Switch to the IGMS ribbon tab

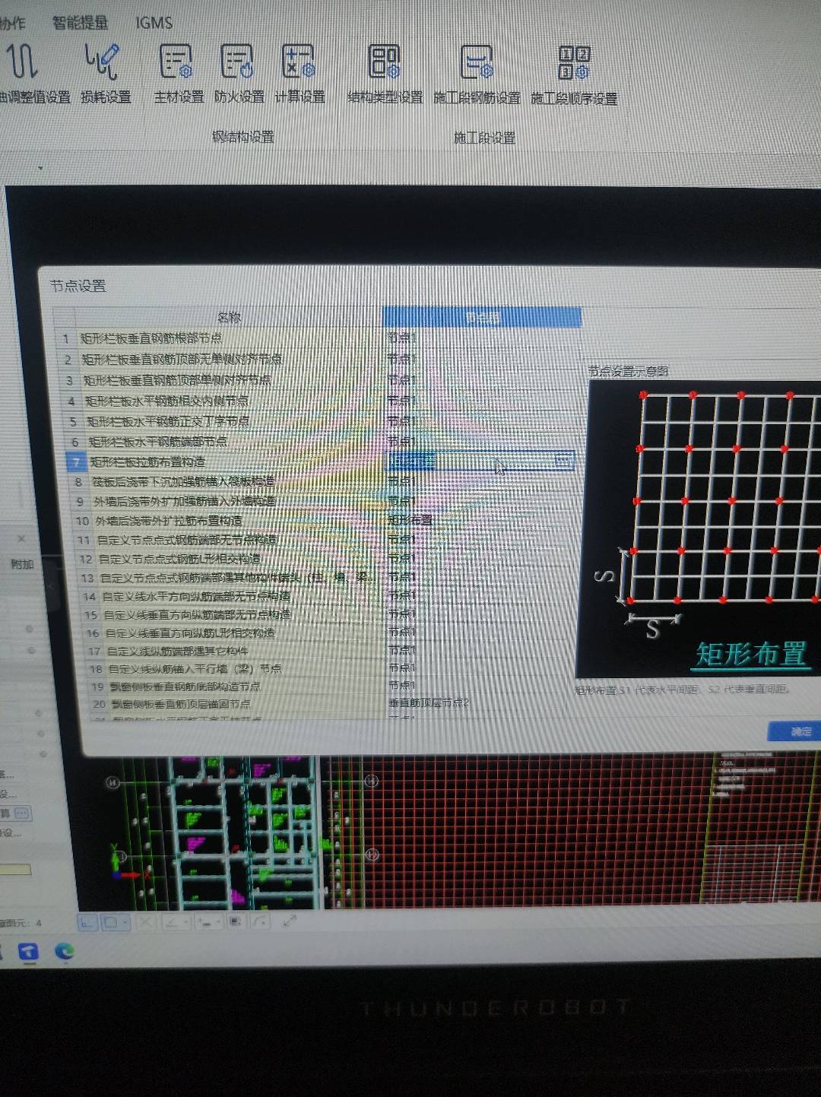tap(154, 23)
